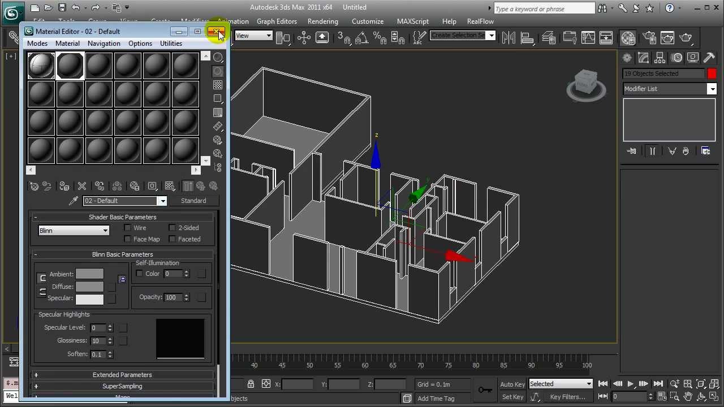This screenshot has width=724, height=407.
Task: Open Make Preview filmstrip icon
Action: point(218,126)
